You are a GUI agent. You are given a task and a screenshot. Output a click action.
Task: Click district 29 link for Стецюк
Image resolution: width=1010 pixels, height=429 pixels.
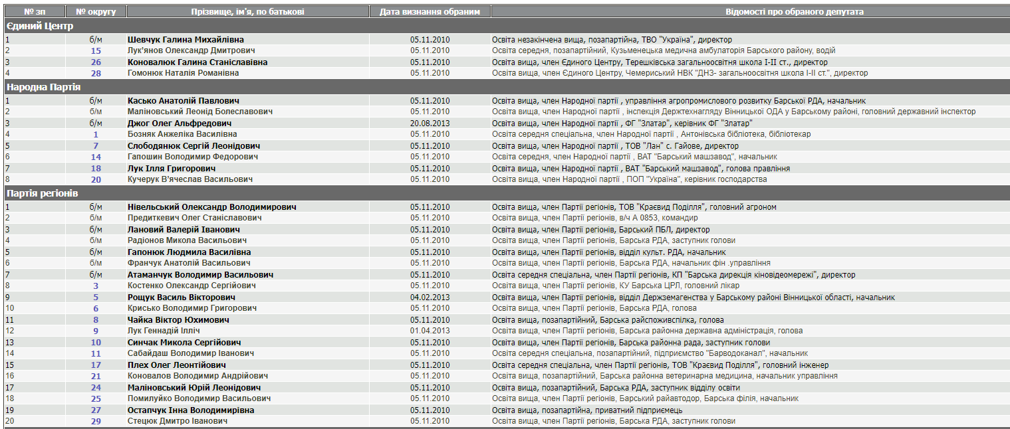click(x=96, y=422)
